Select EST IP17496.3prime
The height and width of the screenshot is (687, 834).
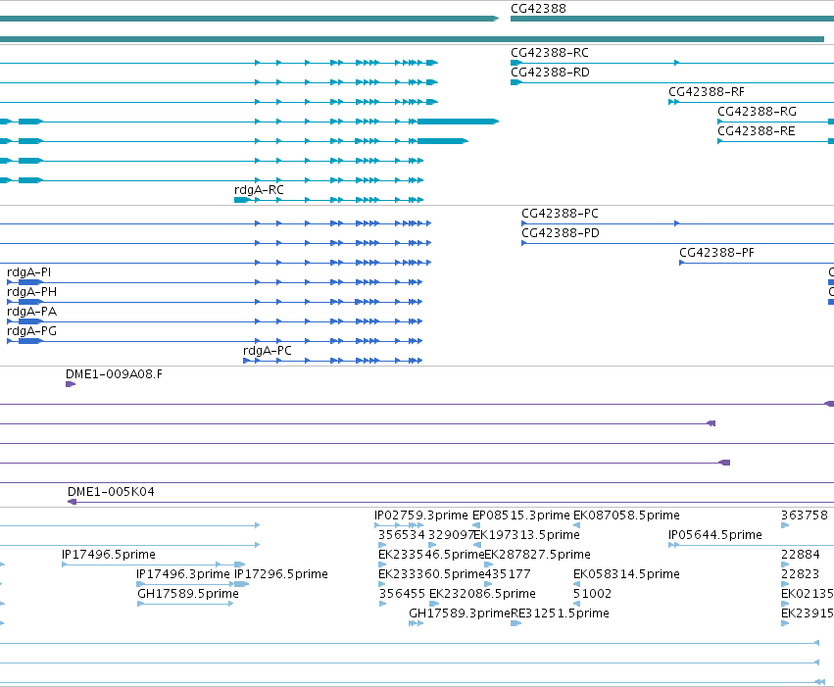tap(183, 574)
